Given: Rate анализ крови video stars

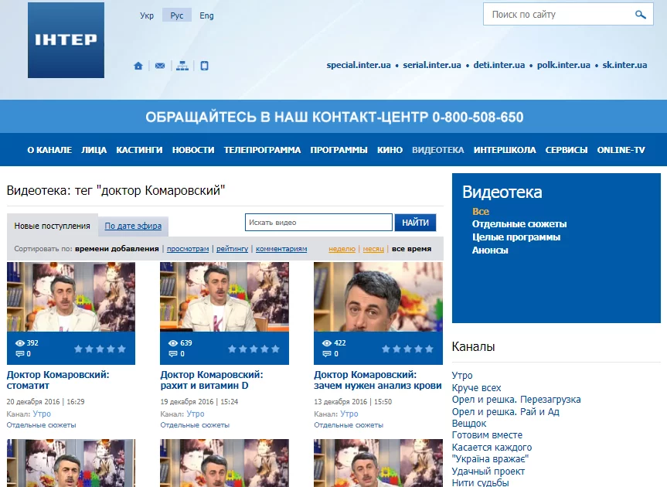Looking at the screenshot, I should click(407, 349).
